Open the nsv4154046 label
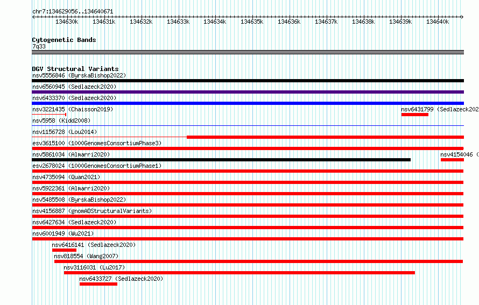 click(460, 154)
